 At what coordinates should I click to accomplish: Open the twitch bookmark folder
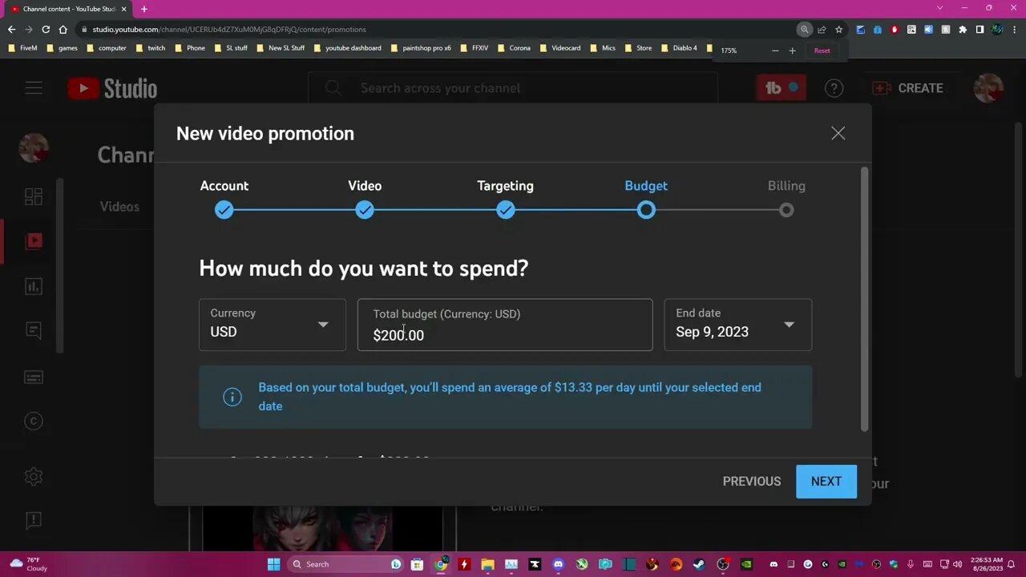(151, 48)
